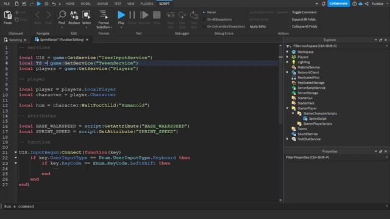The image size is (390, 219).
Task: Collapse the function fold on line 21
Action: click(15, 152)
